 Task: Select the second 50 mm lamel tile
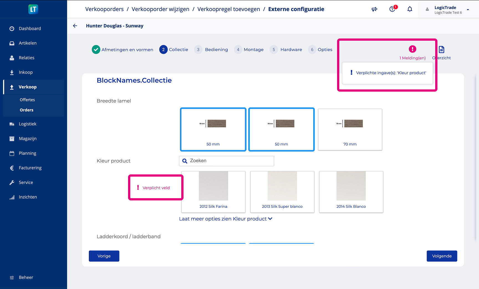(x=281, y=129)
